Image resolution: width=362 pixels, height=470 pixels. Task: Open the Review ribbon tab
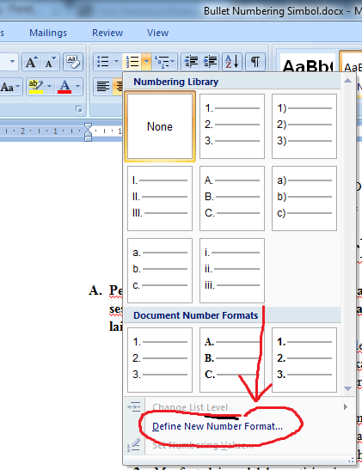[x=107, y=33]
